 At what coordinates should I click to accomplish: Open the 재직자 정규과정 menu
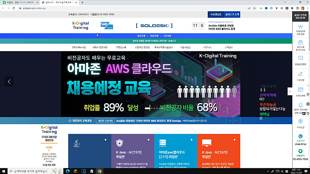pos(100,48)
